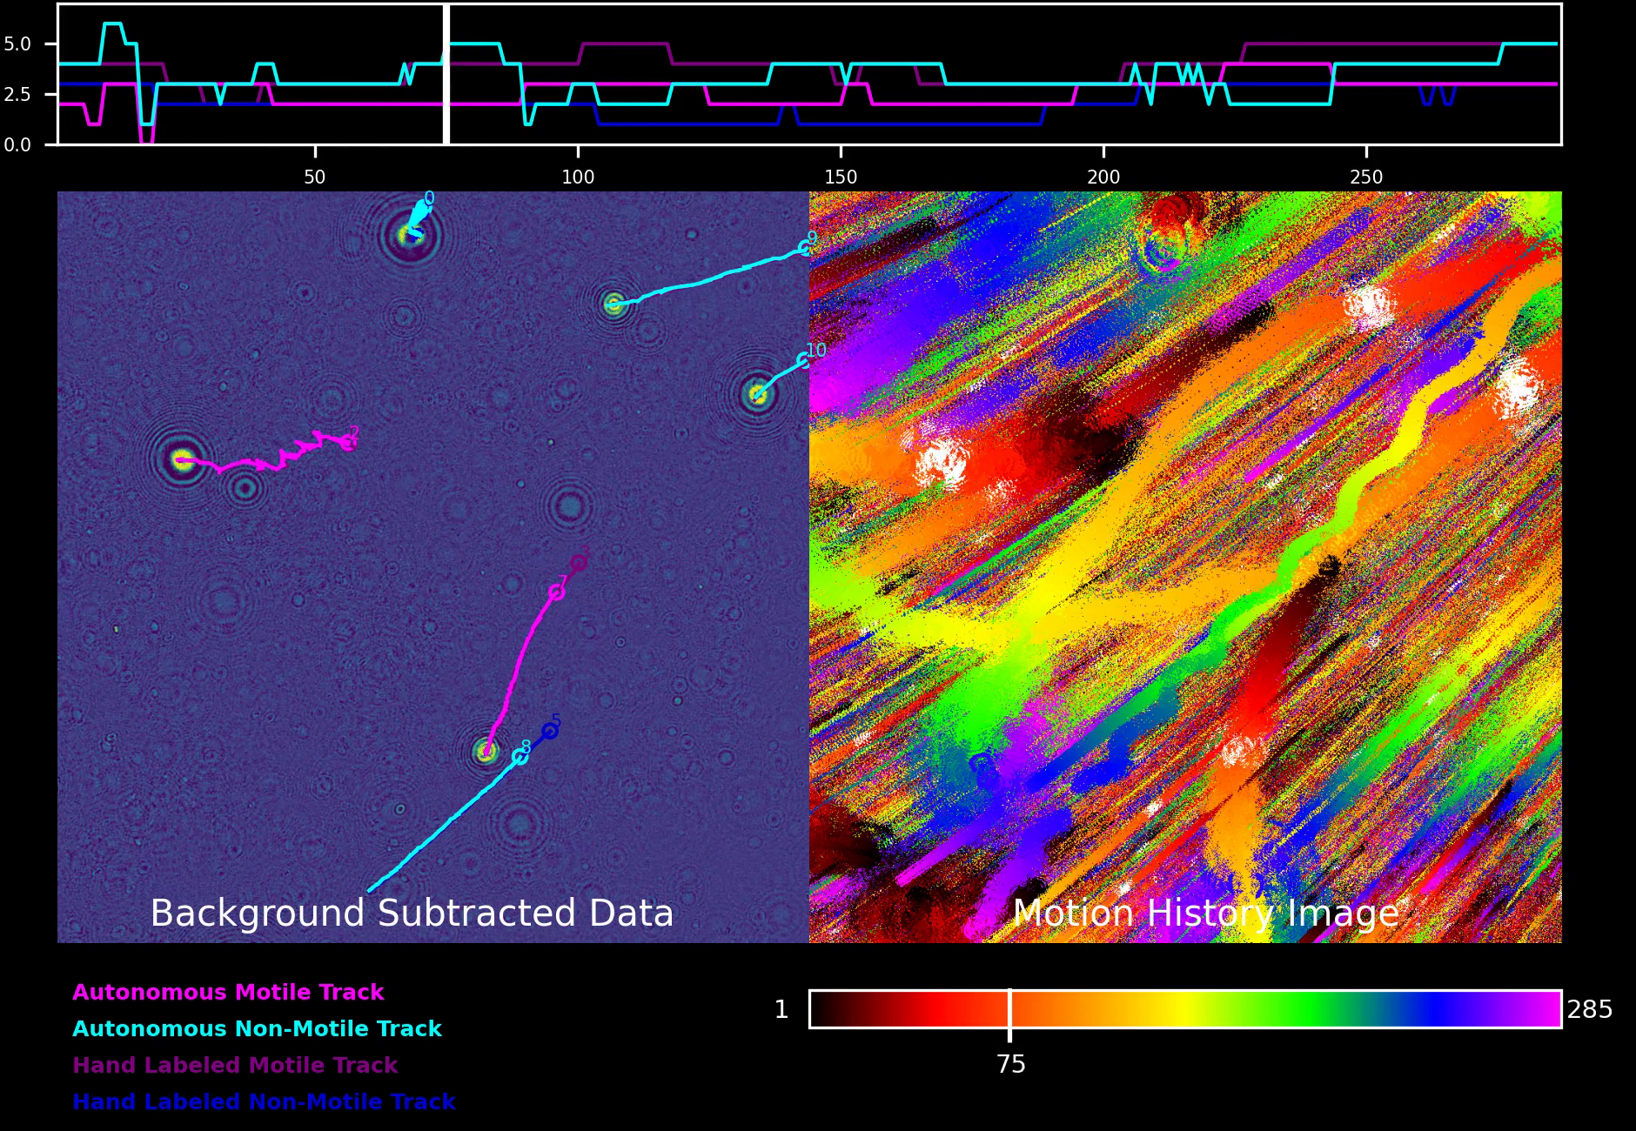The width and height of the screenshot is (1636, 1131).
Task: Click the frame value 75 below the color bar
Action: pos(1011,1064)
